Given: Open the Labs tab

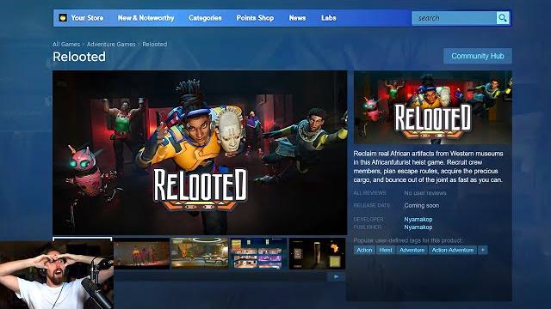Looking at the screenshot, I should 329,18.
